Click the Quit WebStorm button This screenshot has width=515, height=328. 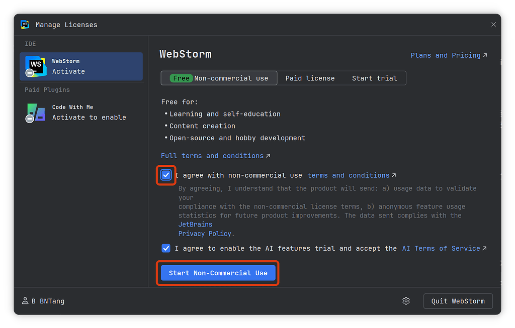point(458,301)
